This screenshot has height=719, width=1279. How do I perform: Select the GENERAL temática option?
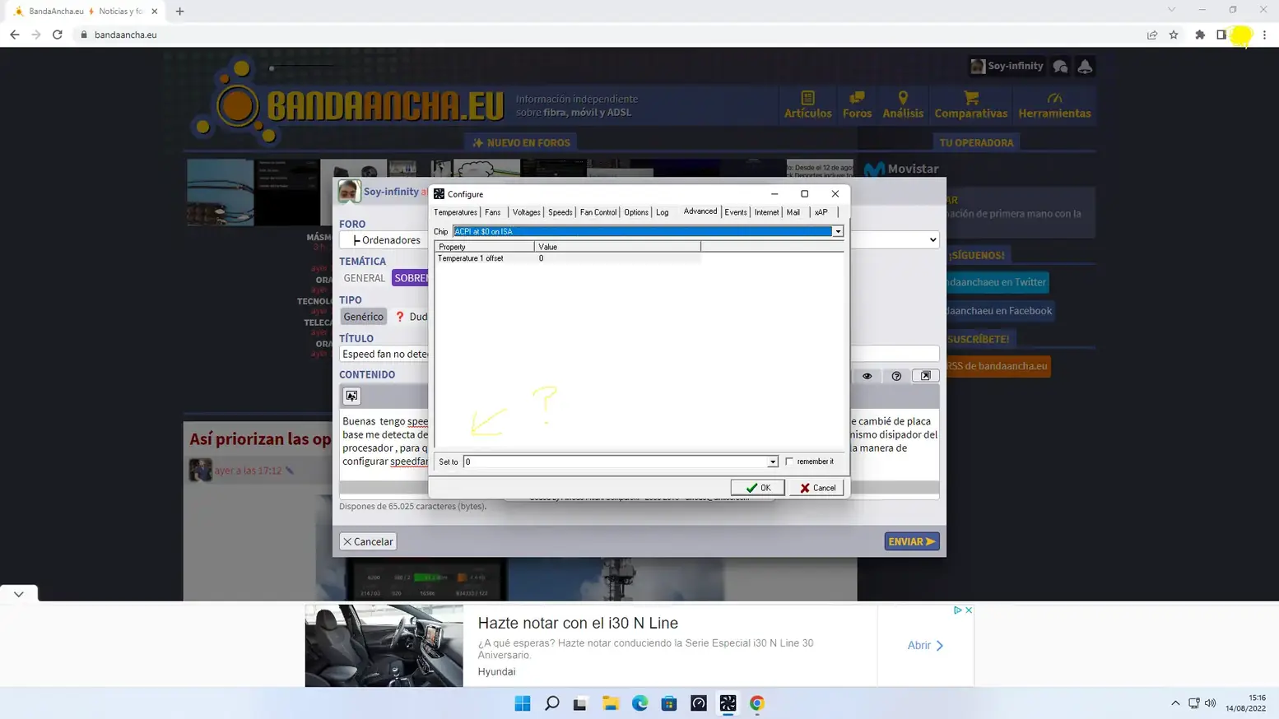[x=364, y=278]
